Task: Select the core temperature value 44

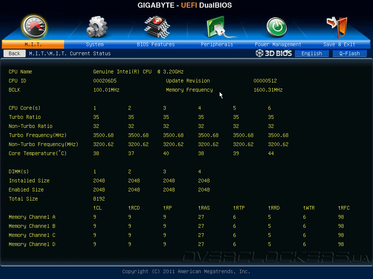Action: [271, 154]
